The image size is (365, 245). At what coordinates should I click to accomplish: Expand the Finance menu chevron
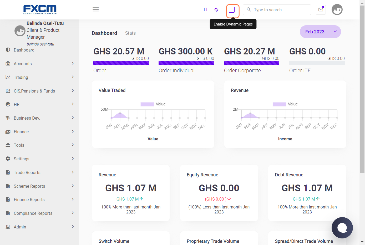(73, 131)
